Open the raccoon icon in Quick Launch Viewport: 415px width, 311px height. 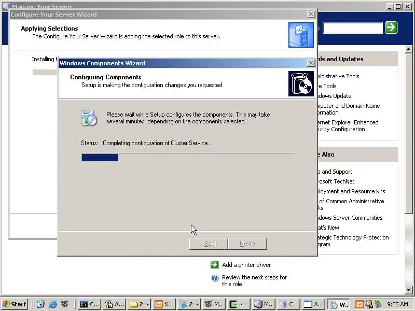[64, 304]
